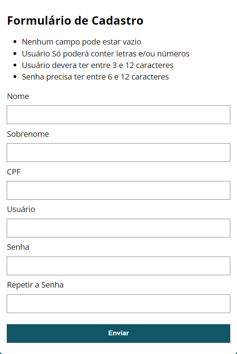Click inside the empty Senha box
Image resolution: width=237 pixels, height=354 pixels.
pyautogui.click(x=118, y=266)
